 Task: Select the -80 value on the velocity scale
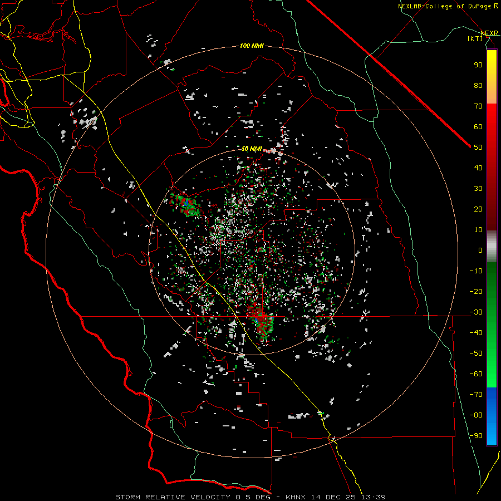[476, 415]
